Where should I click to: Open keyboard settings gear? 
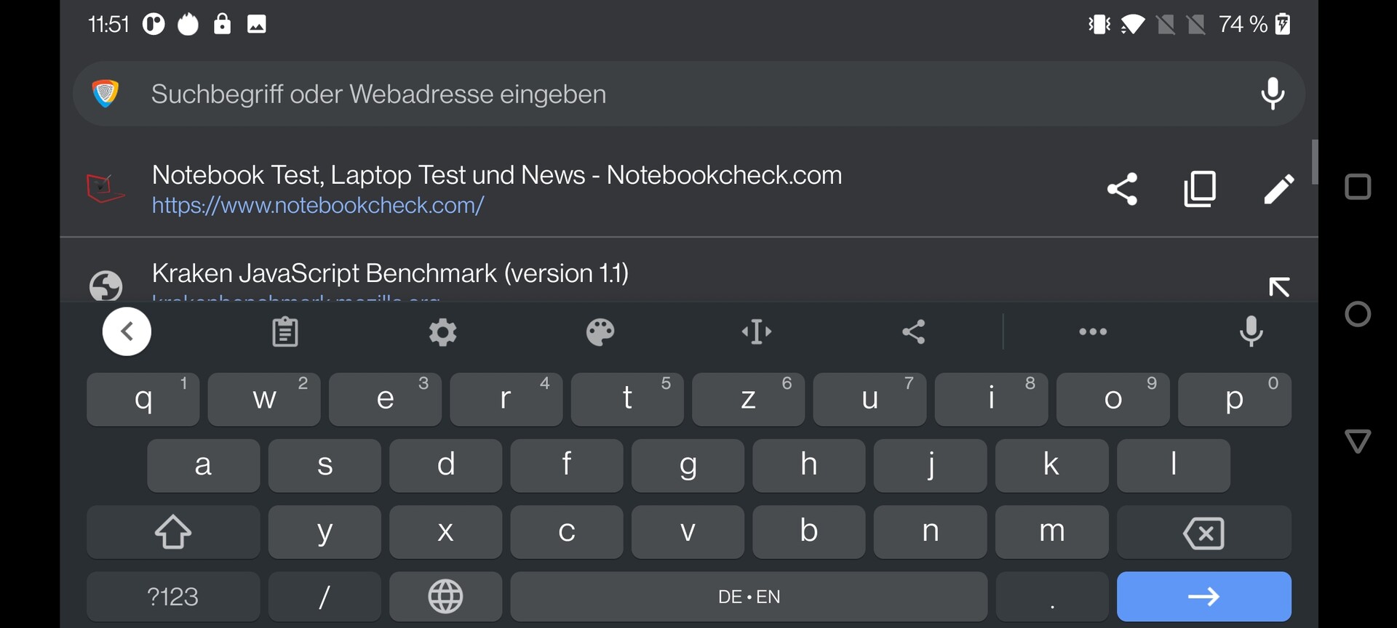(442, 332)
